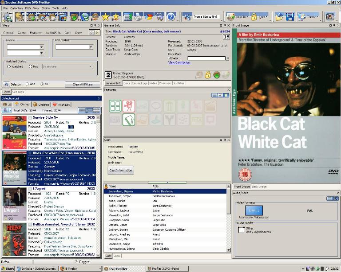The image size is (341, 272).
Task: Click the filter icon beside Selection label
Action: pos(6,84)
